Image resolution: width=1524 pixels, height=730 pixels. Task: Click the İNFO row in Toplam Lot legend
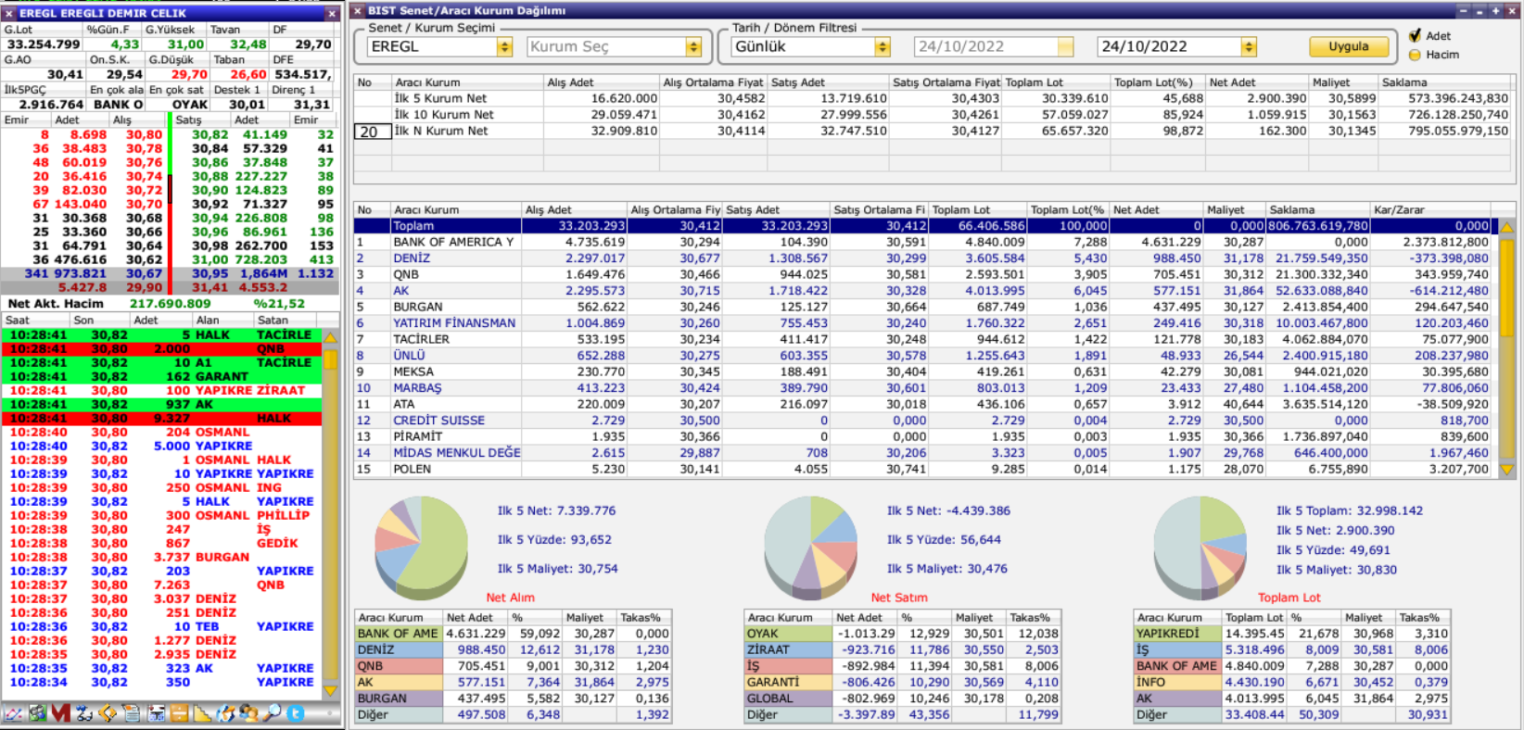[x=1291, y=683]
